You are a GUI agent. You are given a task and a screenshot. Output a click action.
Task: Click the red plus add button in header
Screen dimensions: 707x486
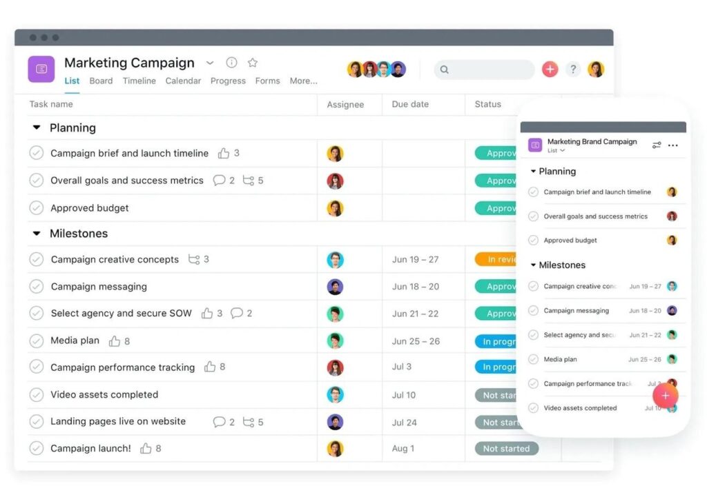pyautogui.click(x=550, y=69)
